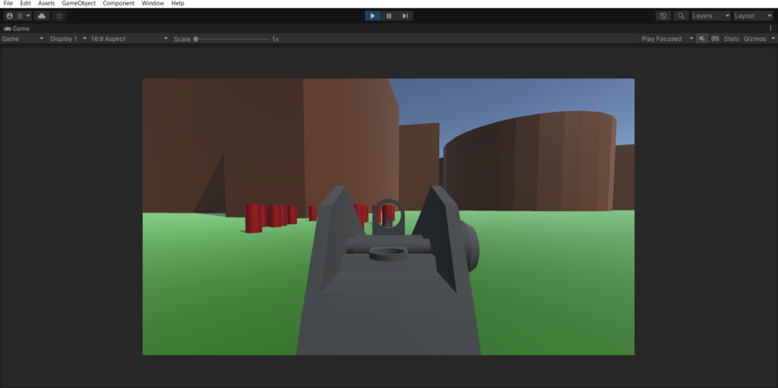
Task: Stop play mode with the Play button
Action: (372, 16)
